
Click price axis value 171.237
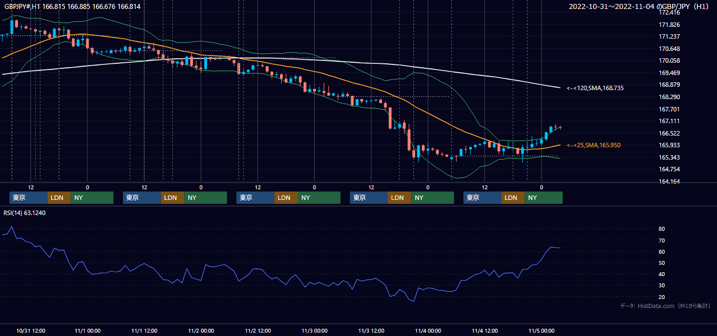point(669,36)
